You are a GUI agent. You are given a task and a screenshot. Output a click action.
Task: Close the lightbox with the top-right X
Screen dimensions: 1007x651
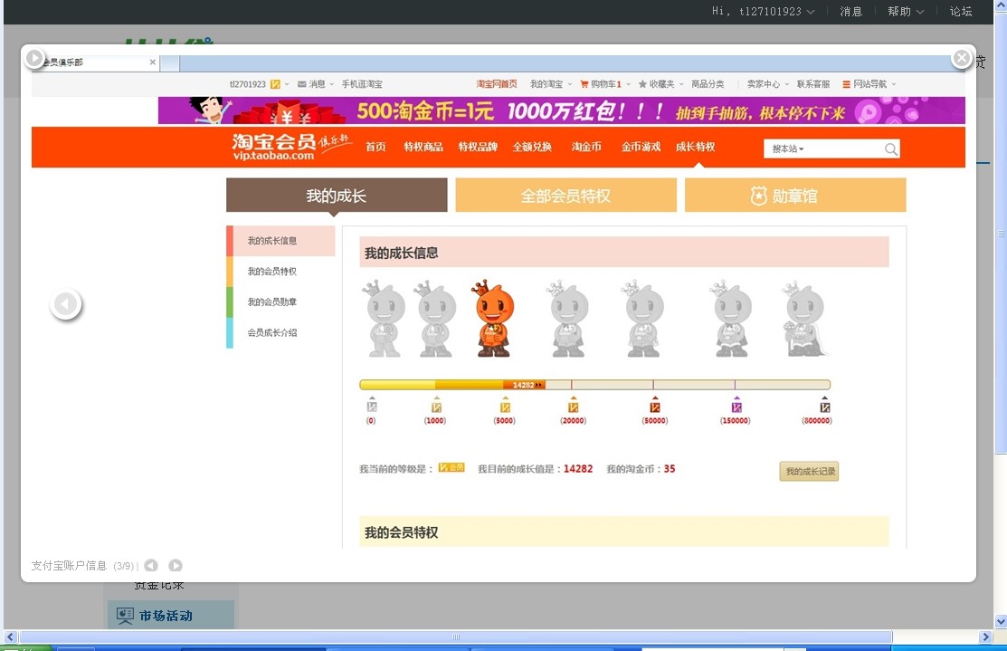(x=961, y=59)
